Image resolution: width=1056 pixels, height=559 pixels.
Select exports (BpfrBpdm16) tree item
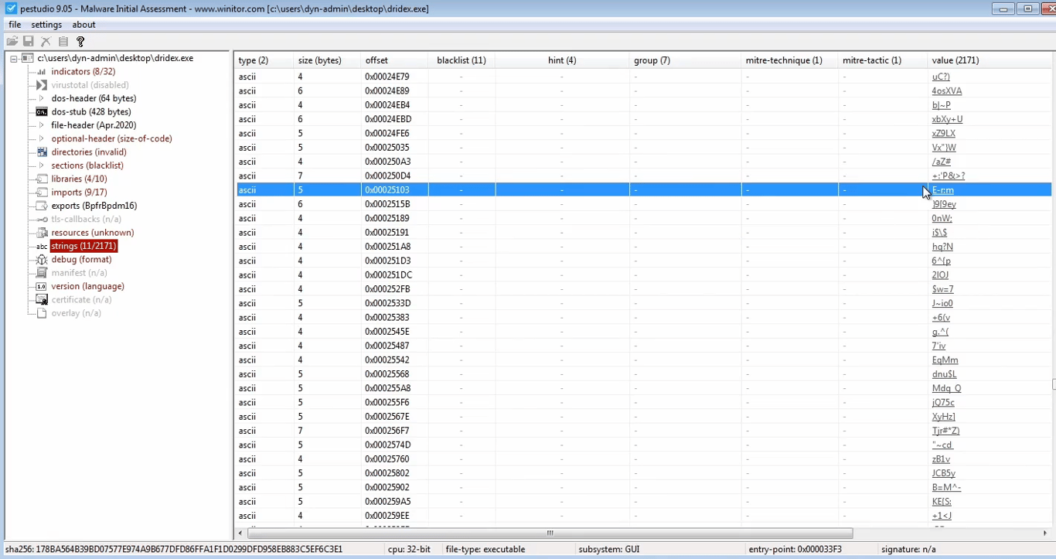[x=94, y=206]
